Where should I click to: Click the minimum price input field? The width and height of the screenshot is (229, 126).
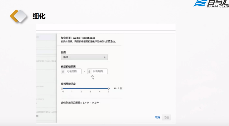(x=73, y=72)
